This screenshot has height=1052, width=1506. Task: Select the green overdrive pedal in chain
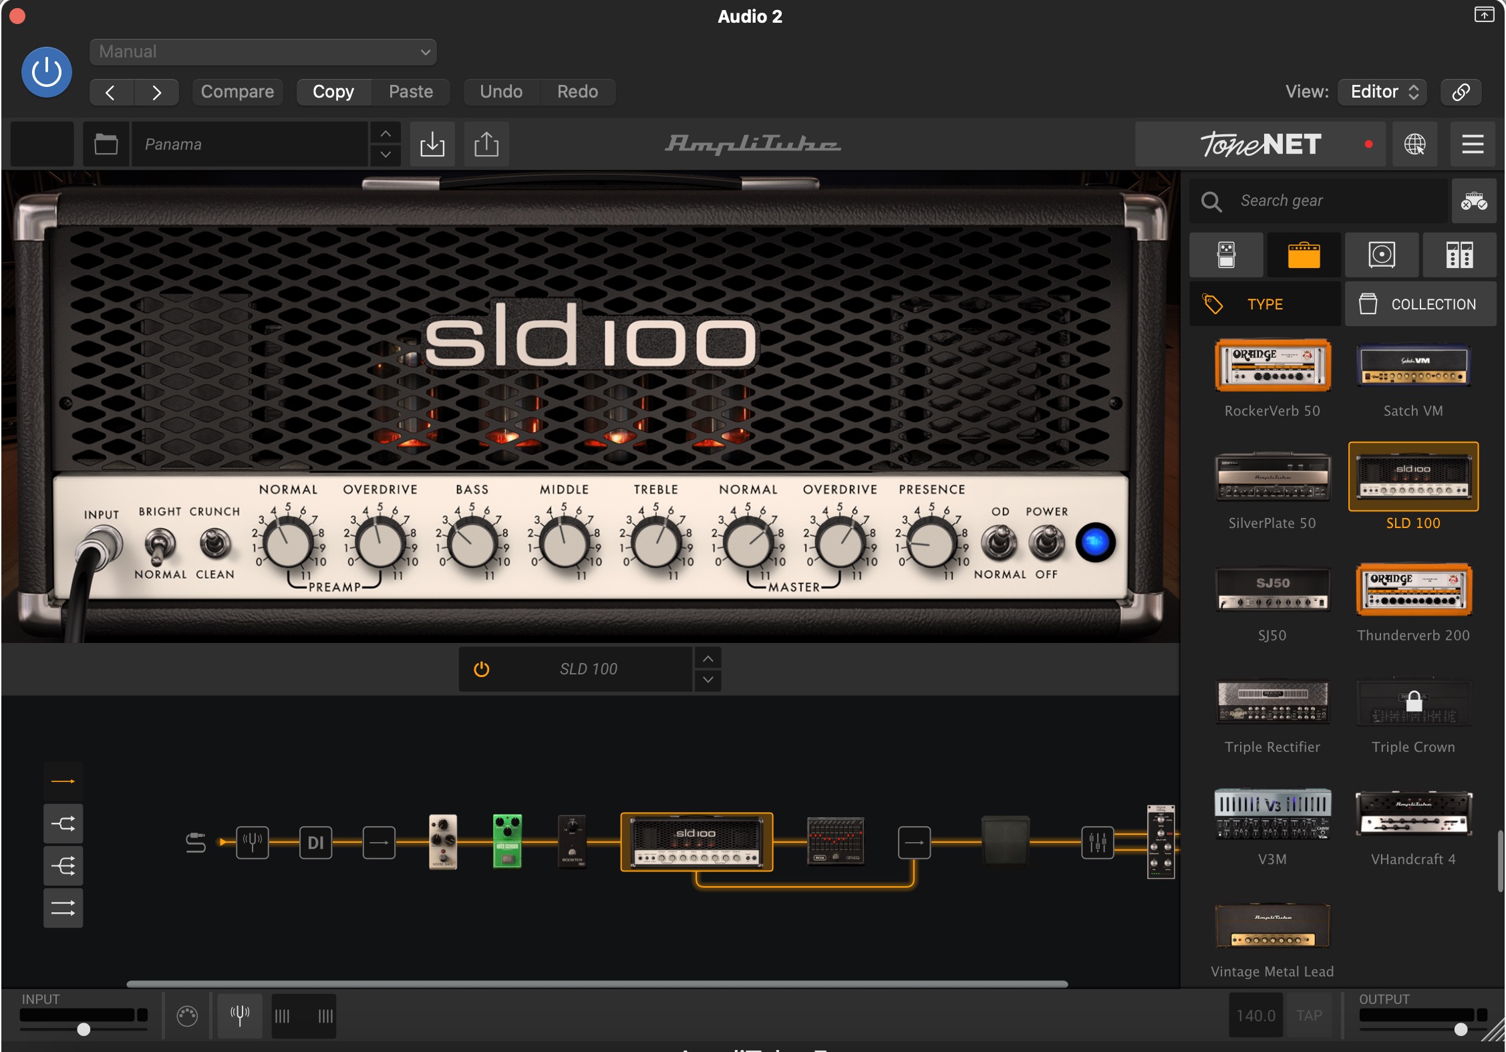(507, 841)
